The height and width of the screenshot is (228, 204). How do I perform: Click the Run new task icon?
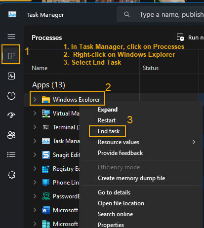tap(180, 37)
